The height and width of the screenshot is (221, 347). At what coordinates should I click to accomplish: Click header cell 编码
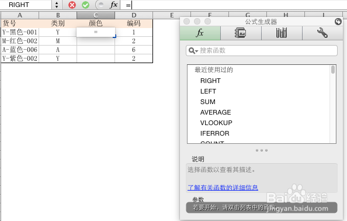coord(134,23)
